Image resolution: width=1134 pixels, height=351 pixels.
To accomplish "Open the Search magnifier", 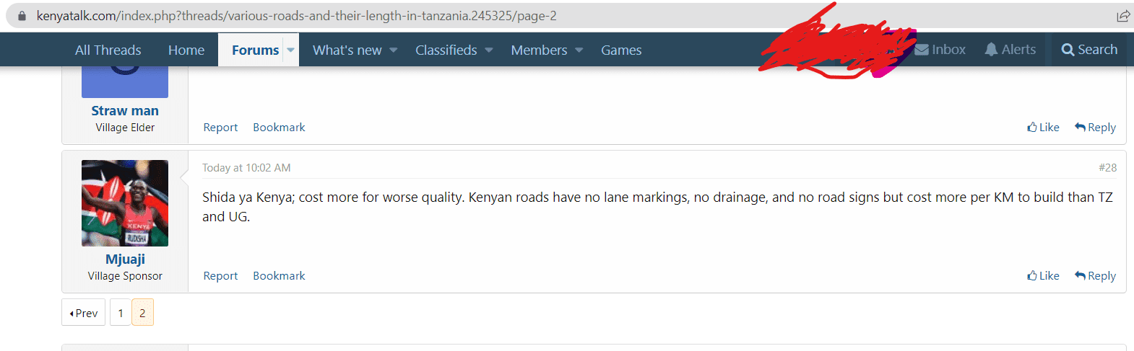I will pyautogui.click(x=1089, y=50).
